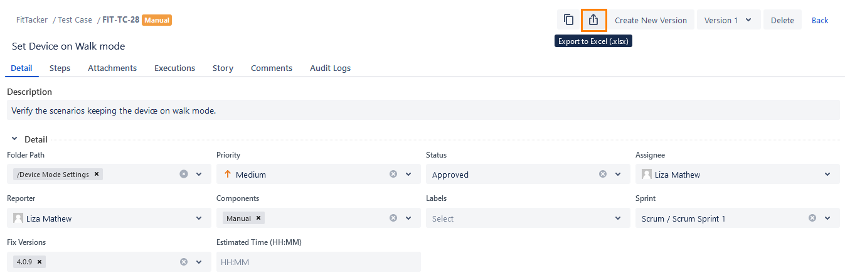Switch to the Detail tab
Image resolution: width=845 pixels, height=280 pixels.
tap(21, 68)
